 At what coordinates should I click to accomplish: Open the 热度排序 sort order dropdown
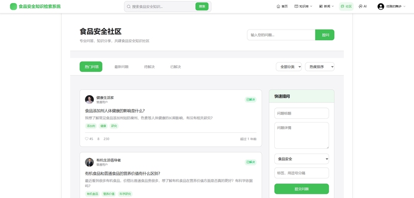[x=320, y=67]
